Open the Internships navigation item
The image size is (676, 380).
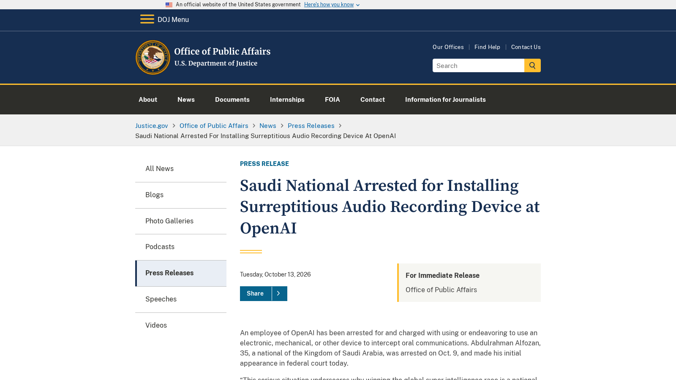click(x=287, y=100)
